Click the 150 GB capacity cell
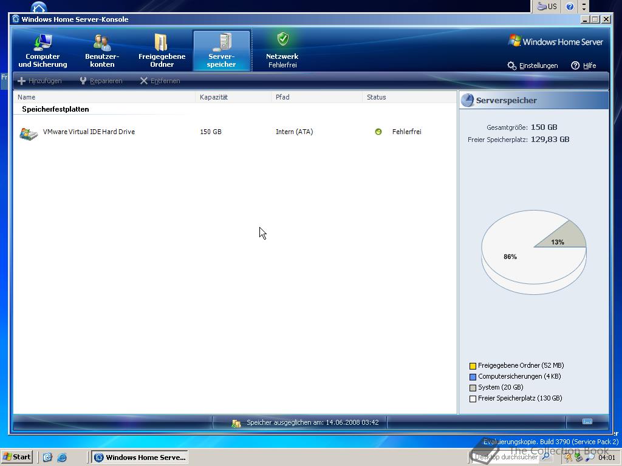The image size is (622, 466). click(x=211, y=132)
